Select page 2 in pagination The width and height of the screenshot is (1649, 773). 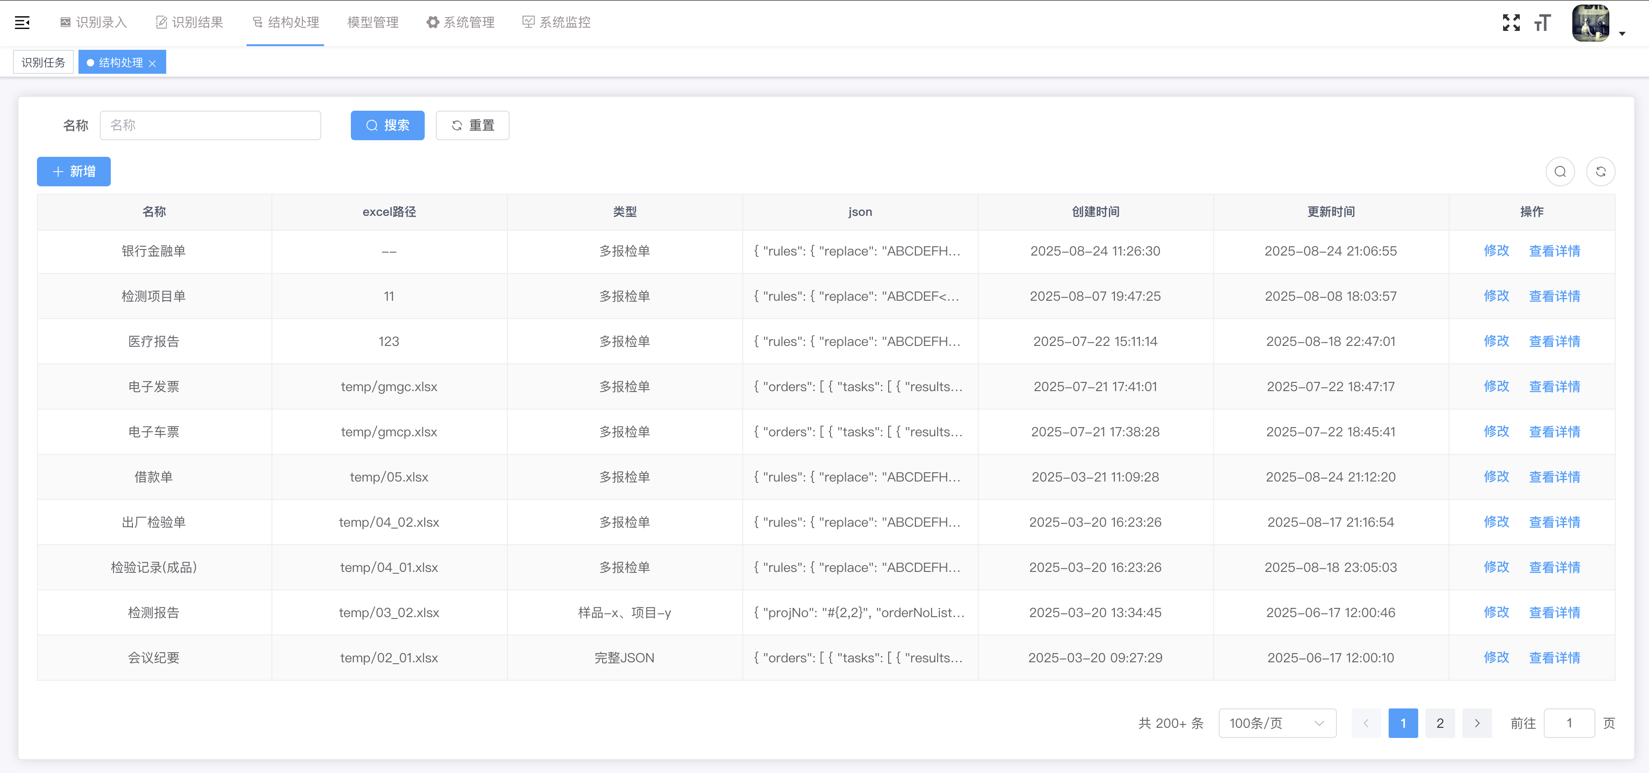point(1440,723)
